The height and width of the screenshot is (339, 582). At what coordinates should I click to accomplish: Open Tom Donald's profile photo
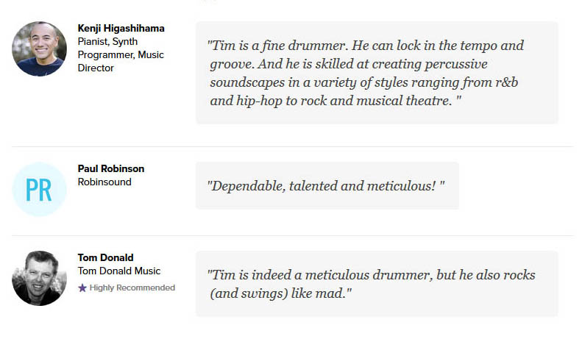[x=39, y=278]
